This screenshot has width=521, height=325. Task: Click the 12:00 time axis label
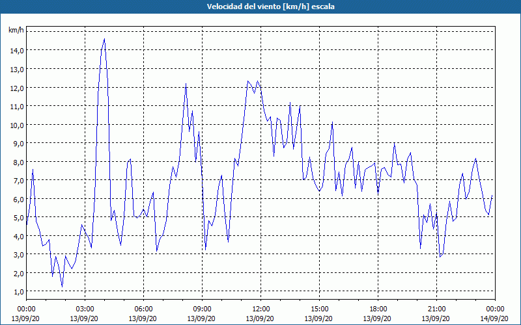pos(261,309)
